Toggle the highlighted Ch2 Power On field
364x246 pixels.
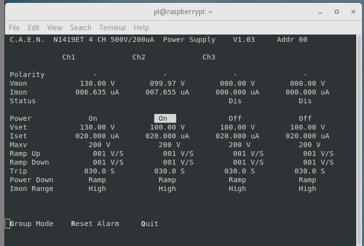tap(164, 118)
